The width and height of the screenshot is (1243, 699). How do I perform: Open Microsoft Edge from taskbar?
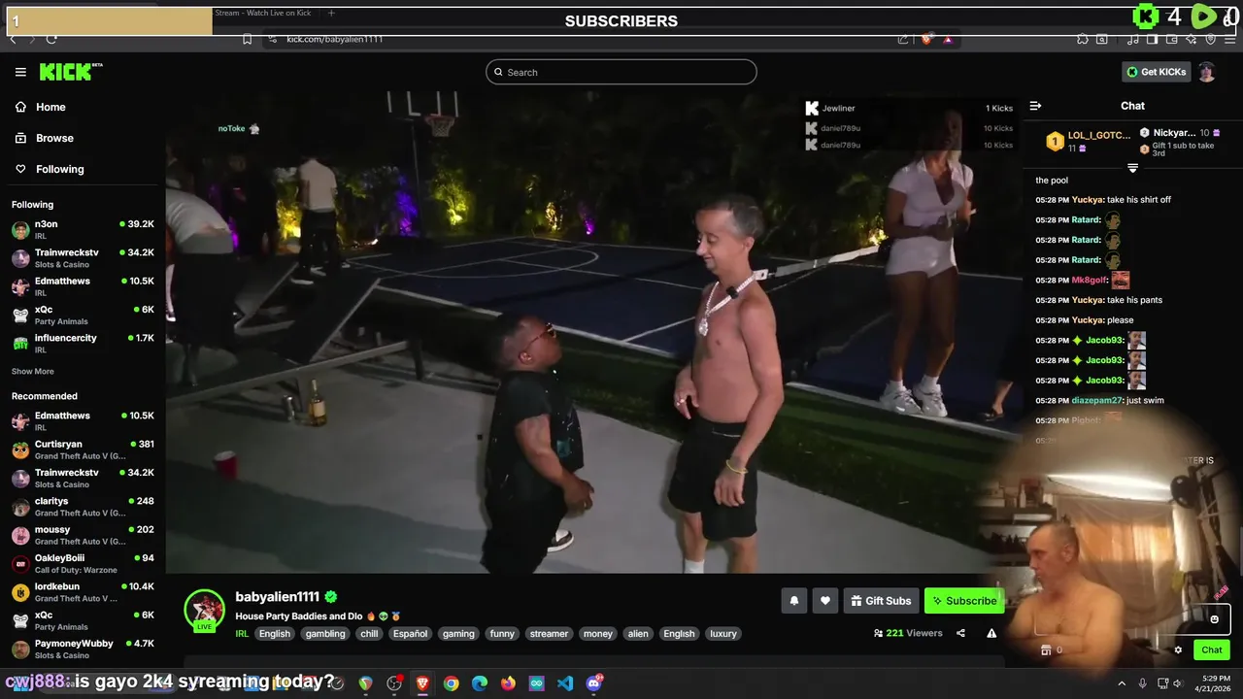[x=480, y=683]
